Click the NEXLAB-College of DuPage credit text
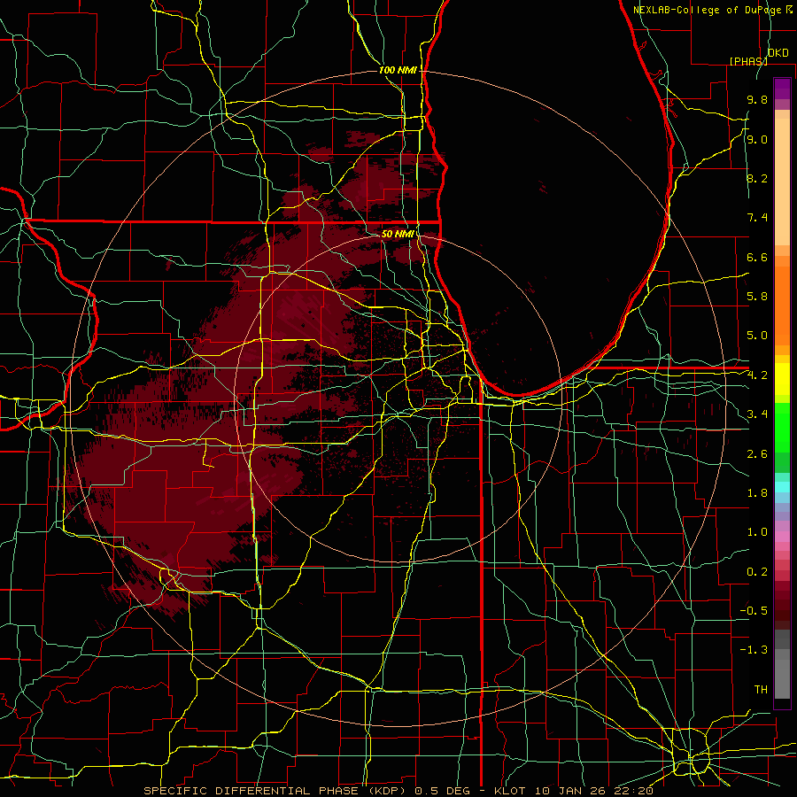The height and width of the screenshot is (797, 797). [708, 10]
